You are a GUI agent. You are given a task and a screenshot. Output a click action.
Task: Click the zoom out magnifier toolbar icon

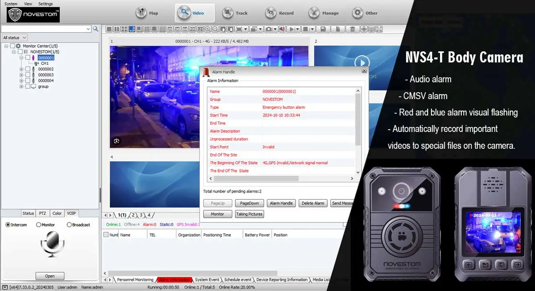point(215,29)
